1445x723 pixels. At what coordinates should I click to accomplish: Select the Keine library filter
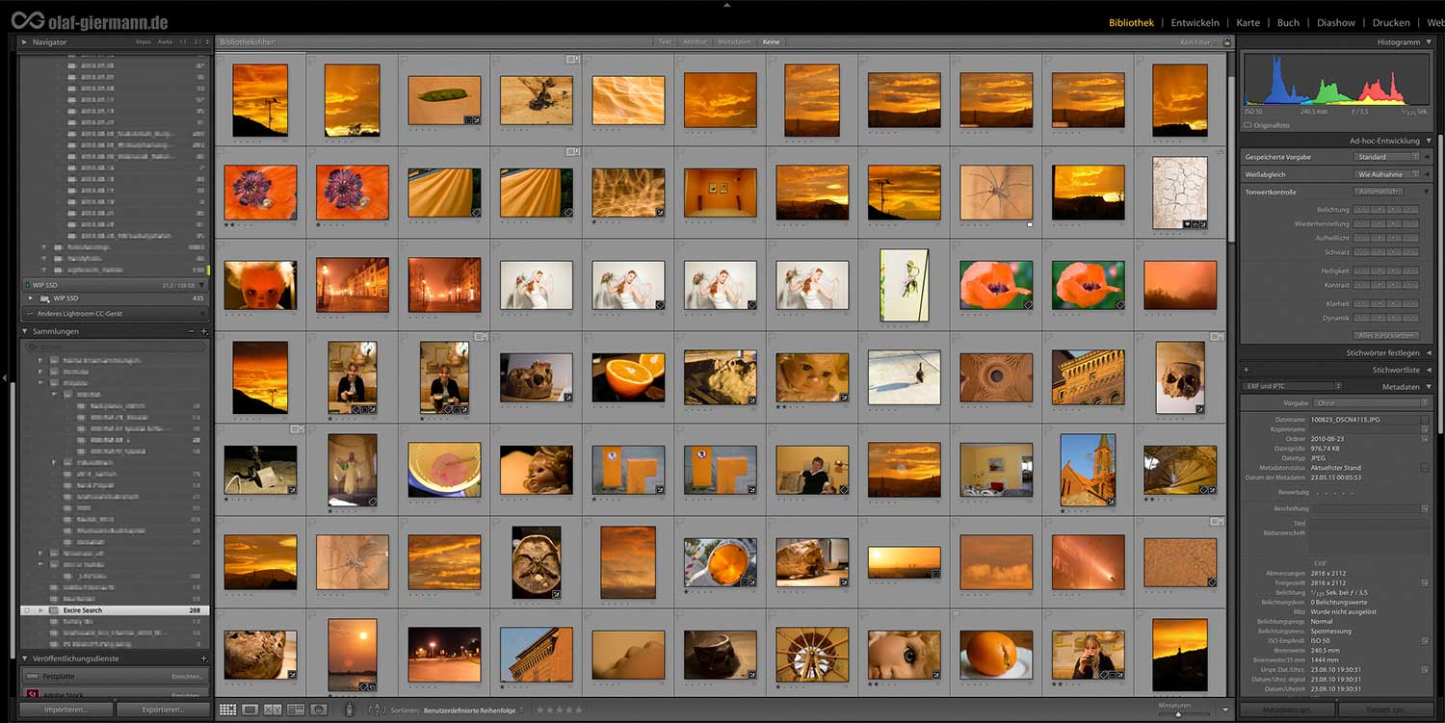tap(771, 42)
